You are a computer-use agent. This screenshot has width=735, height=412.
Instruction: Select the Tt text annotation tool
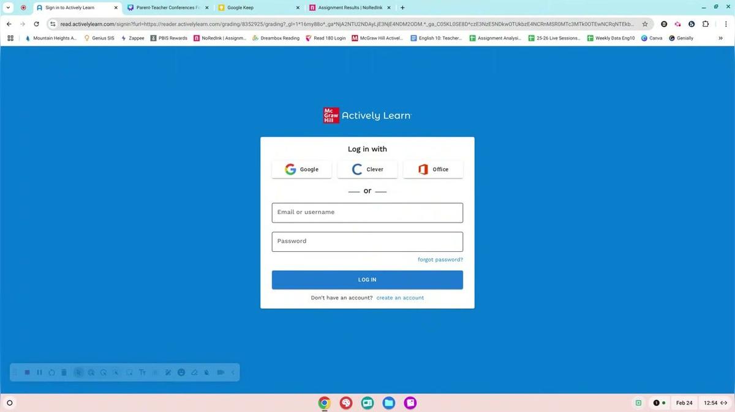(142, 372)
